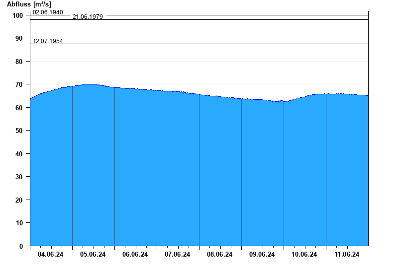Select the 10.06.24 date label

[304, 254]
